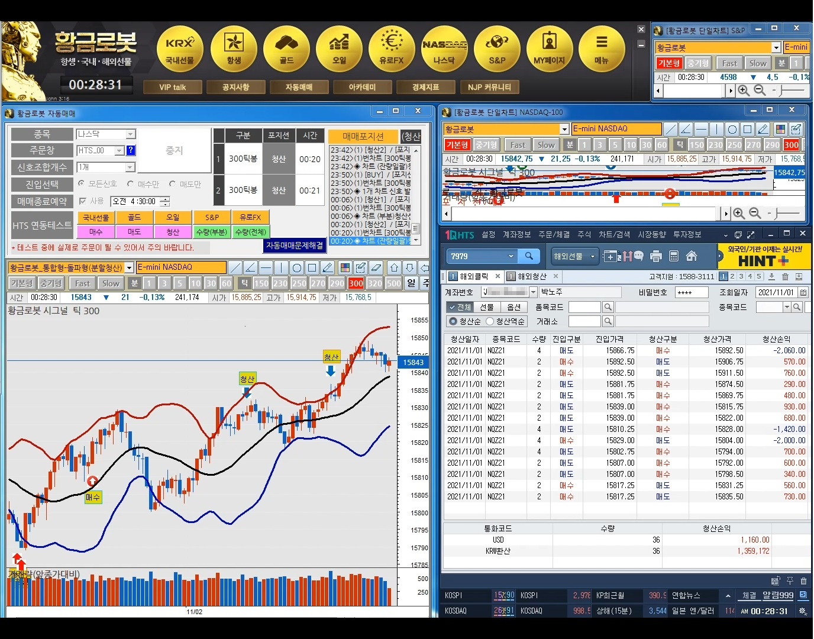Viewport: 814px width, 639px height.
Task: Select rectangle drawing tool in main chart toolbar
Action: 312,267
